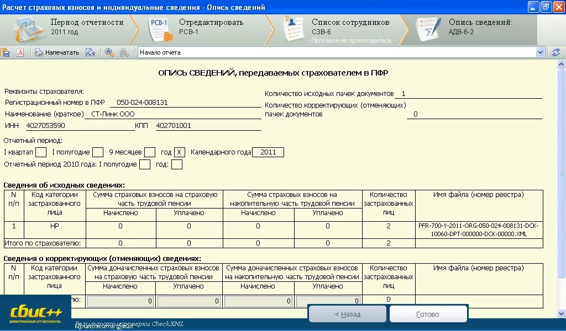
Task: Click the XML file name cell
Action: pos(479,230)
